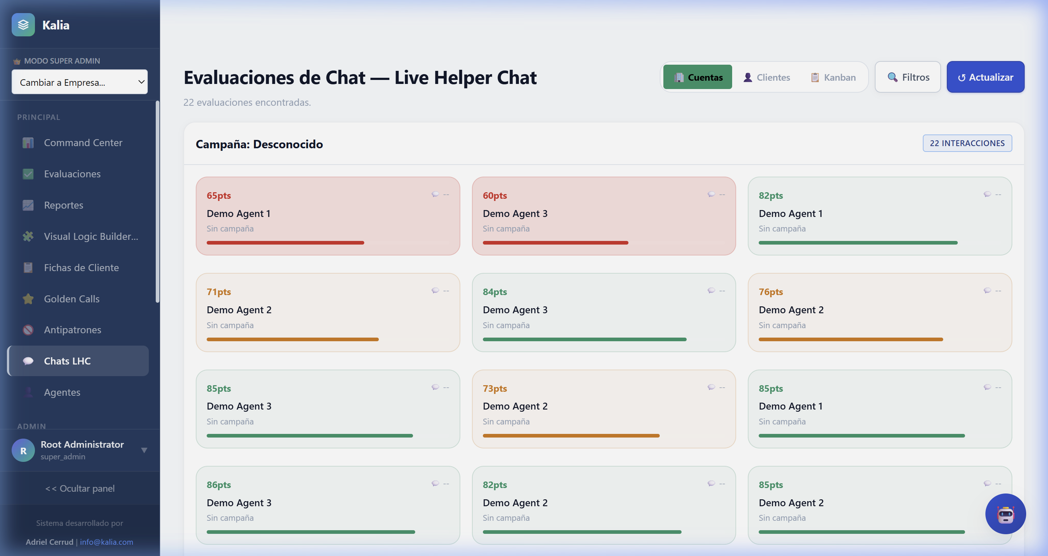Expand Root Administrator user menu
The width and height of the screenshot is (1048, 556).
pos(144,450)
